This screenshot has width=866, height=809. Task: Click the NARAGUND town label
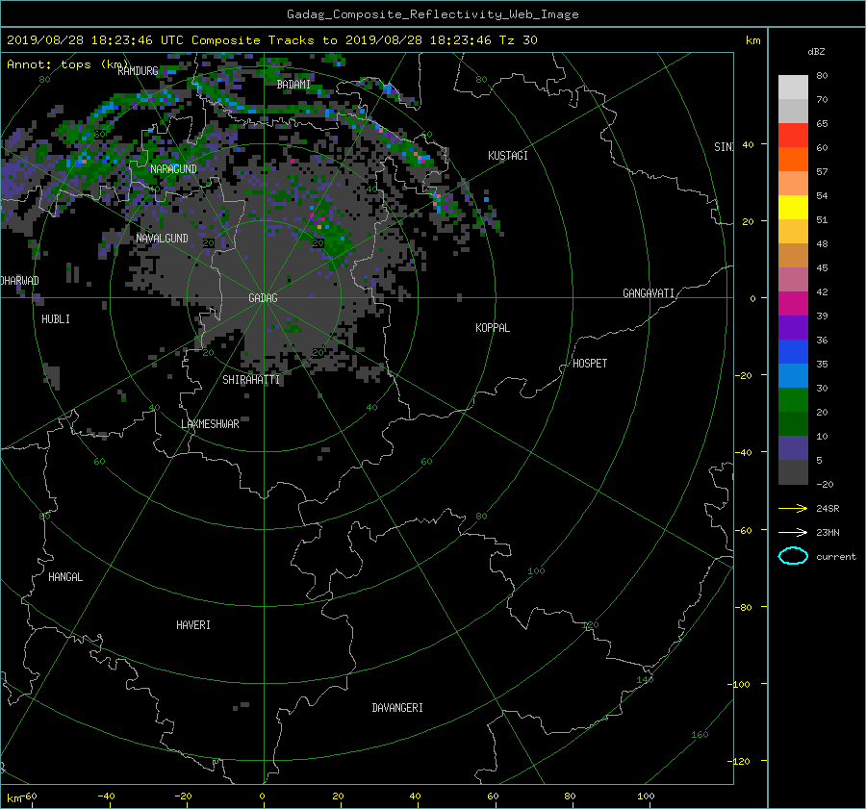(173, 169)
